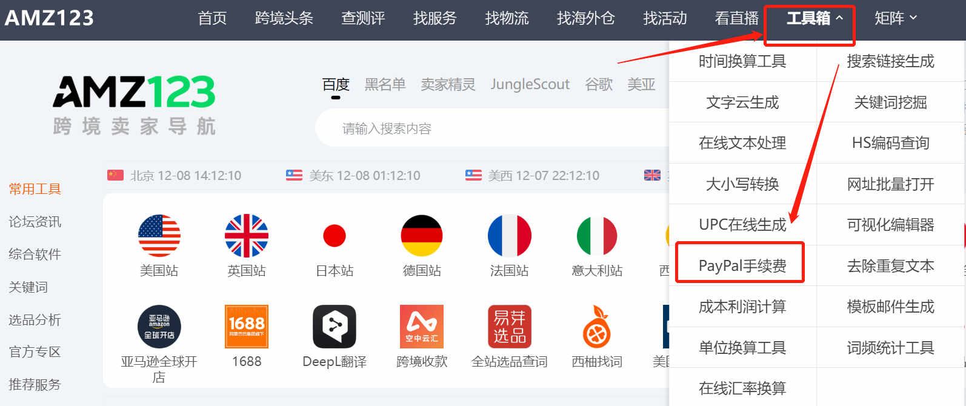This screenshot has height=406, width=966.
Task: Select 关键词挖掘 menu entry
Action: (890, 102)
